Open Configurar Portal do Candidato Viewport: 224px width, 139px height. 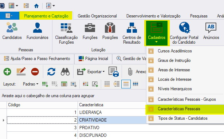(184, 33)
